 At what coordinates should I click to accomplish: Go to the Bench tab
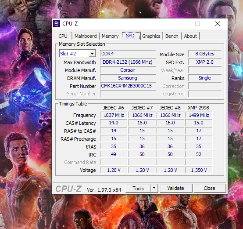pyautogui.click(x=172, y=36)
